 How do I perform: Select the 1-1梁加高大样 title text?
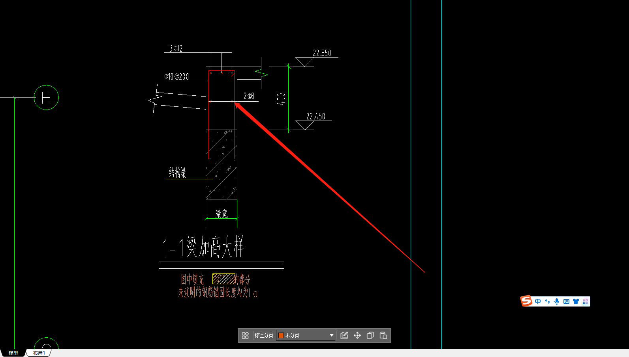tap(203, 247)
